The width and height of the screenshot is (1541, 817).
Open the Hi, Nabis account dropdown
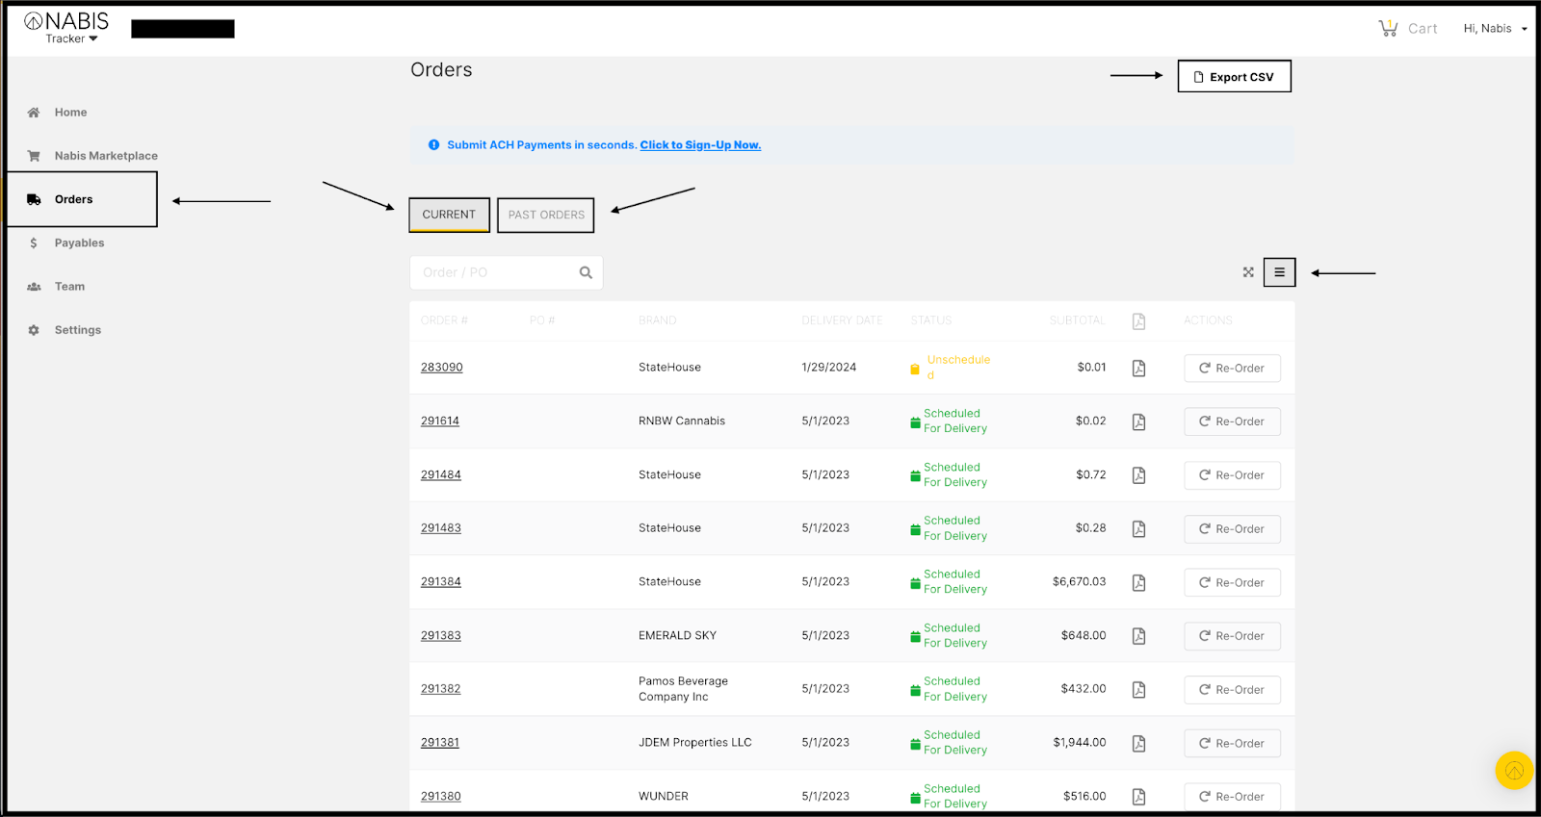coord(1495,29)
